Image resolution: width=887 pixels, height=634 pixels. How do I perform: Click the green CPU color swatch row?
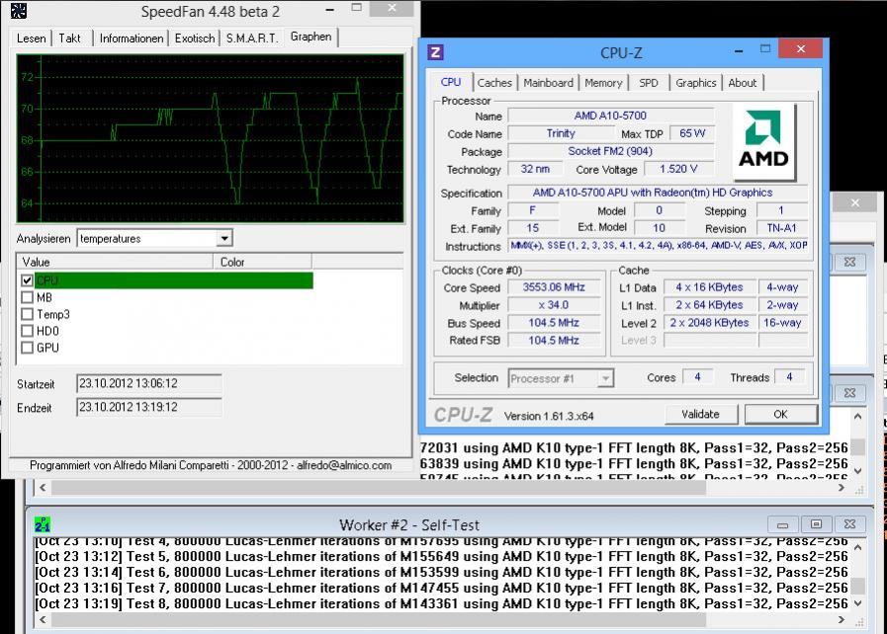(x=174, y=280)
